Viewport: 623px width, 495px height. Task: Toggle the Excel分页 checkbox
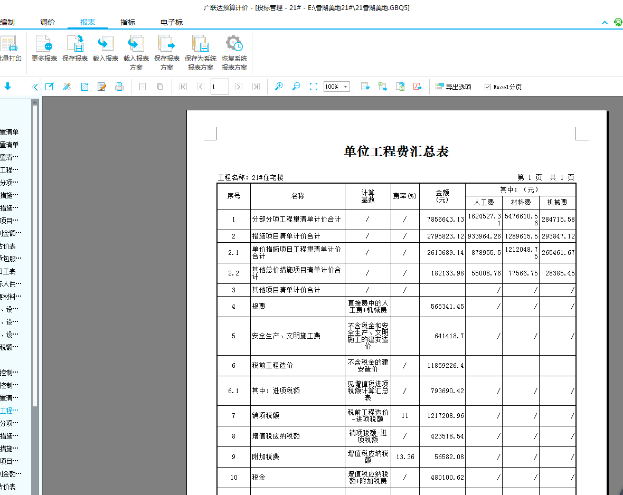tap(487, 87)
